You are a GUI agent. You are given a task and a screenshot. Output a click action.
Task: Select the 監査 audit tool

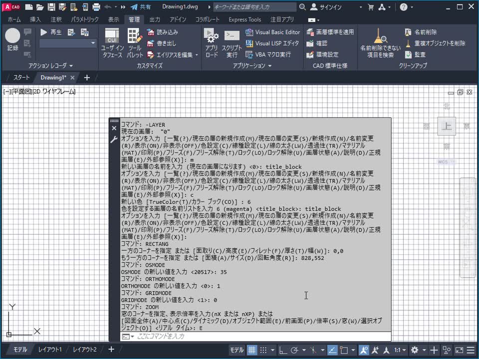pyautogui.click(x=419, y=55)
